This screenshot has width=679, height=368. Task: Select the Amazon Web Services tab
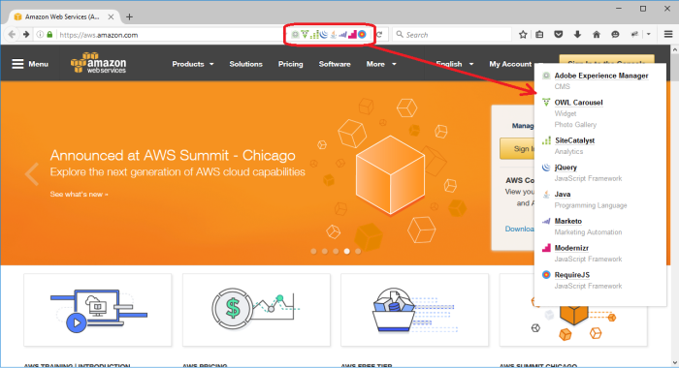click(x=63, y=16)
